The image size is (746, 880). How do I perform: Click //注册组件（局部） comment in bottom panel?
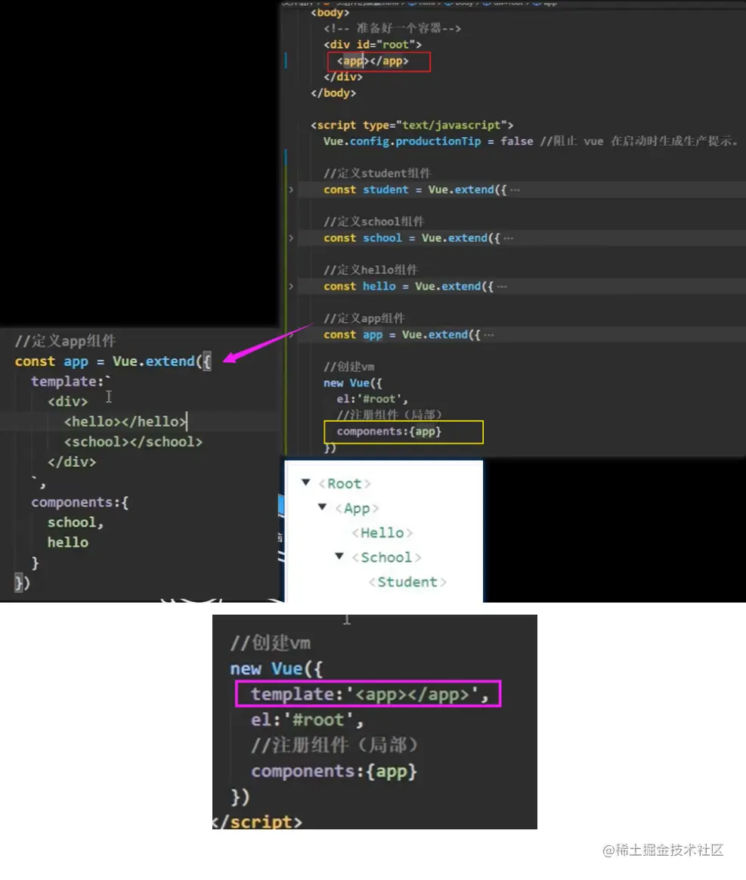[335, 745]
